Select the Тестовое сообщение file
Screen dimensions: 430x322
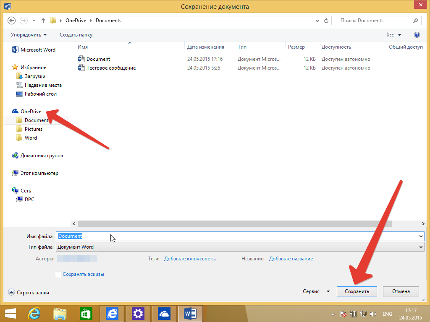tap(111, 68)
